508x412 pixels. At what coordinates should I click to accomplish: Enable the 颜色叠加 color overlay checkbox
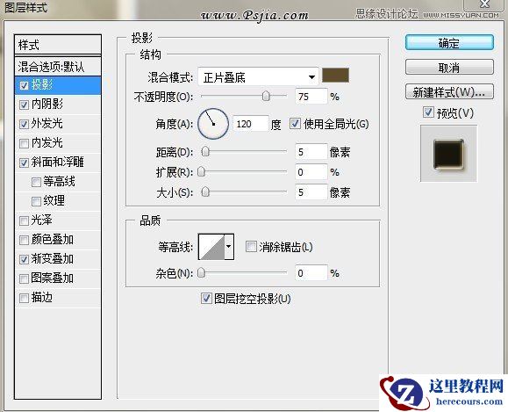[24, 240]
